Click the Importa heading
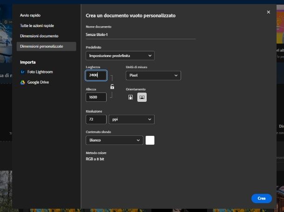The width and height of the screenshot is (284, 212). tap(28, 62)
